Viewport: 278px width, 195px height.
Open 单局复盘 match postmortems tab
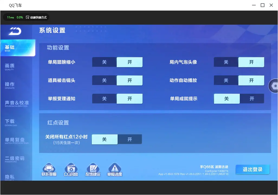click(16, 141)
